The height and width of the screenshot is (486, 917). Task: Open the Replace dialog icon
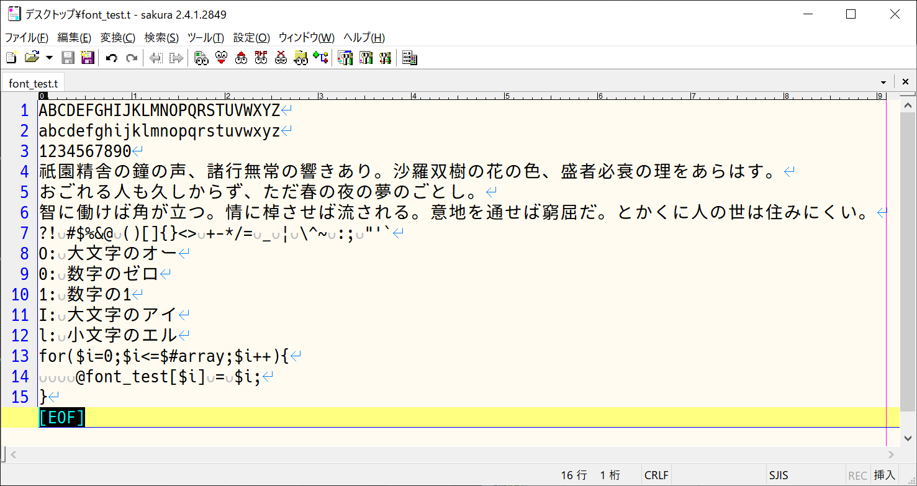pyautogui.click(x=261, y=58)
